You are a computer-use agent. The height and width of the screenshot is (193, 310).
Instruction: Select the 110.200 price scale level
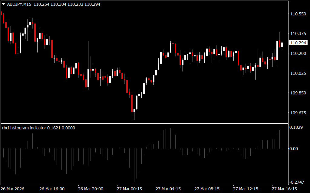(298, 53)
